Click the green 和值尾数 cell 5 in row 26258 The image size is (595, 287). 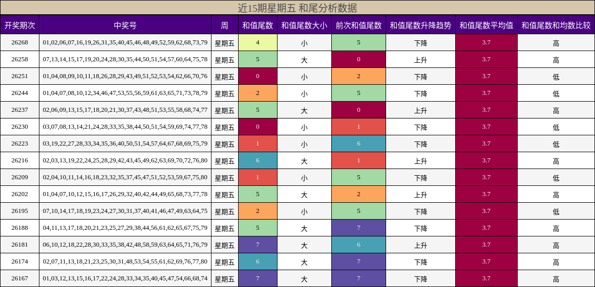pos(258,59)
